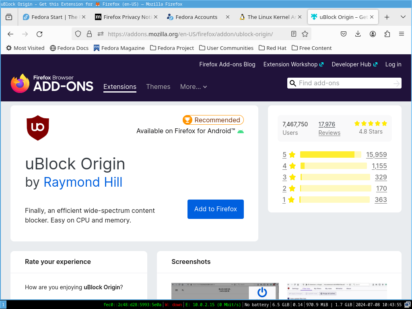Viewport: 412px width, 309px height.
Task: Click the 4-star rating bar
Action: pos(334,166)
